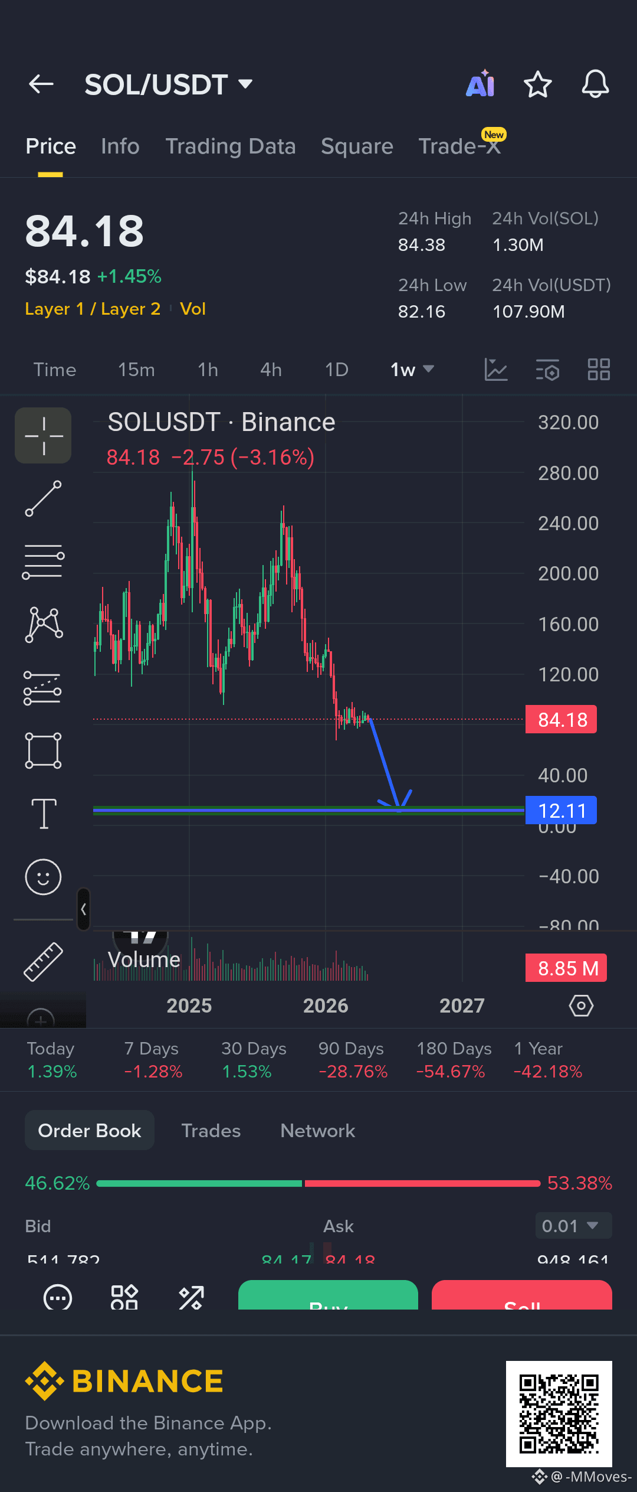
Task: Select the 30 Days performance figure
Action: pos(254,1060)
